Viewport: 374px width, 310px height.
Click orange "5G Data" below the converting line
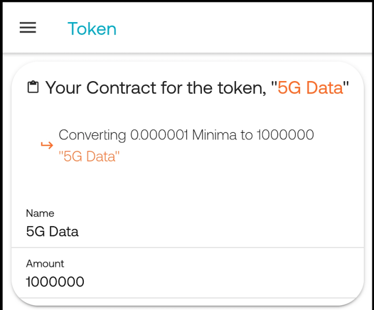pos(89,157)
